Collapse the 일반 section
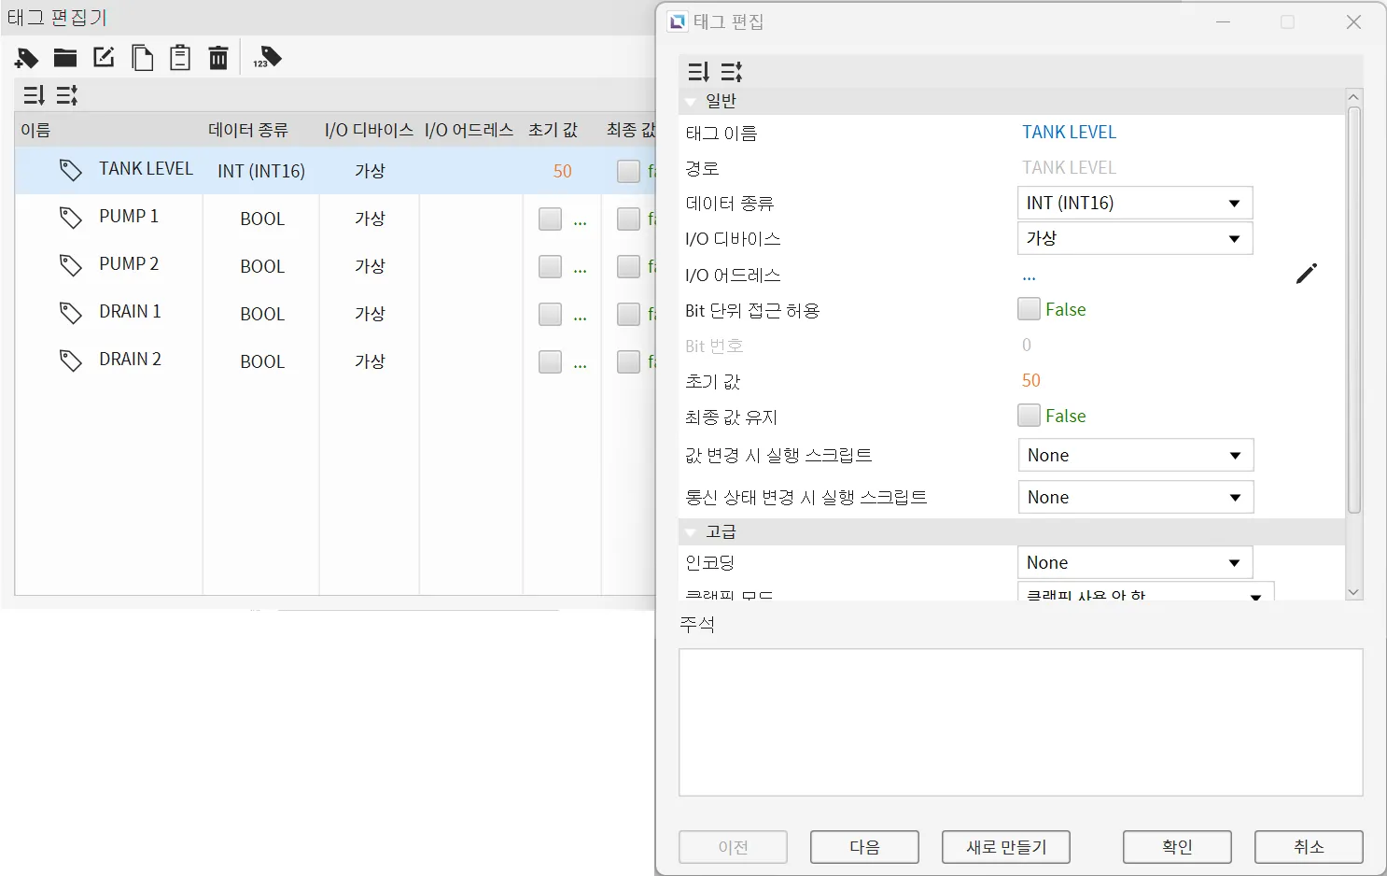 (691, 101)
